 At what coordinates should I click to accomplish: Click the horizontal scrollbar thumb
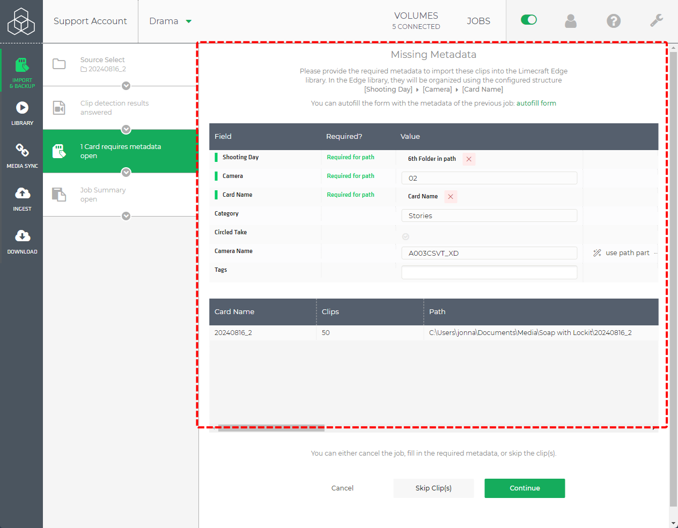click(271, 428)
